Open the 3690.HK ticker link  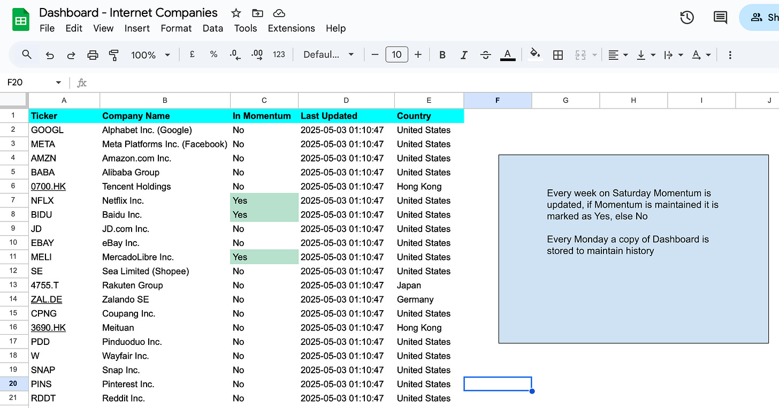[x=48, y=328]
